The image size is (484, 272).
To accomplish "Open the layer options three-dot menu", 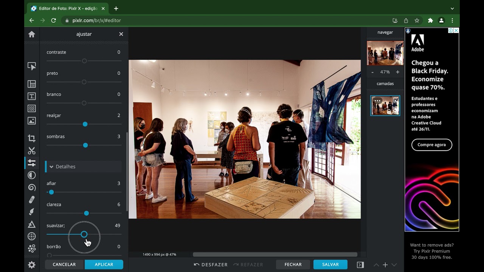I will point(377,101).
